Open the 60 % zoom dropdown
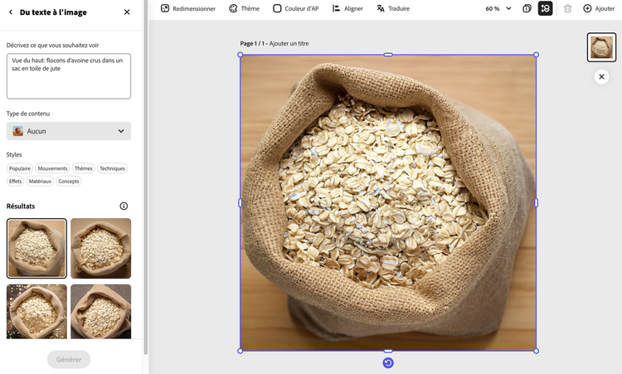The height and width of the screenshot is (374, 622). pyautogui.click(x=498, y=8)
